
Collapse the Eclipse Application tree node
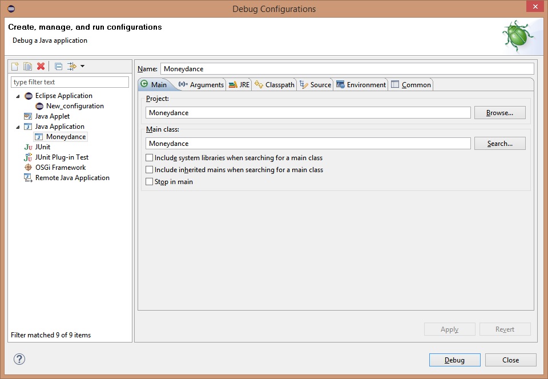pos(18,96)
